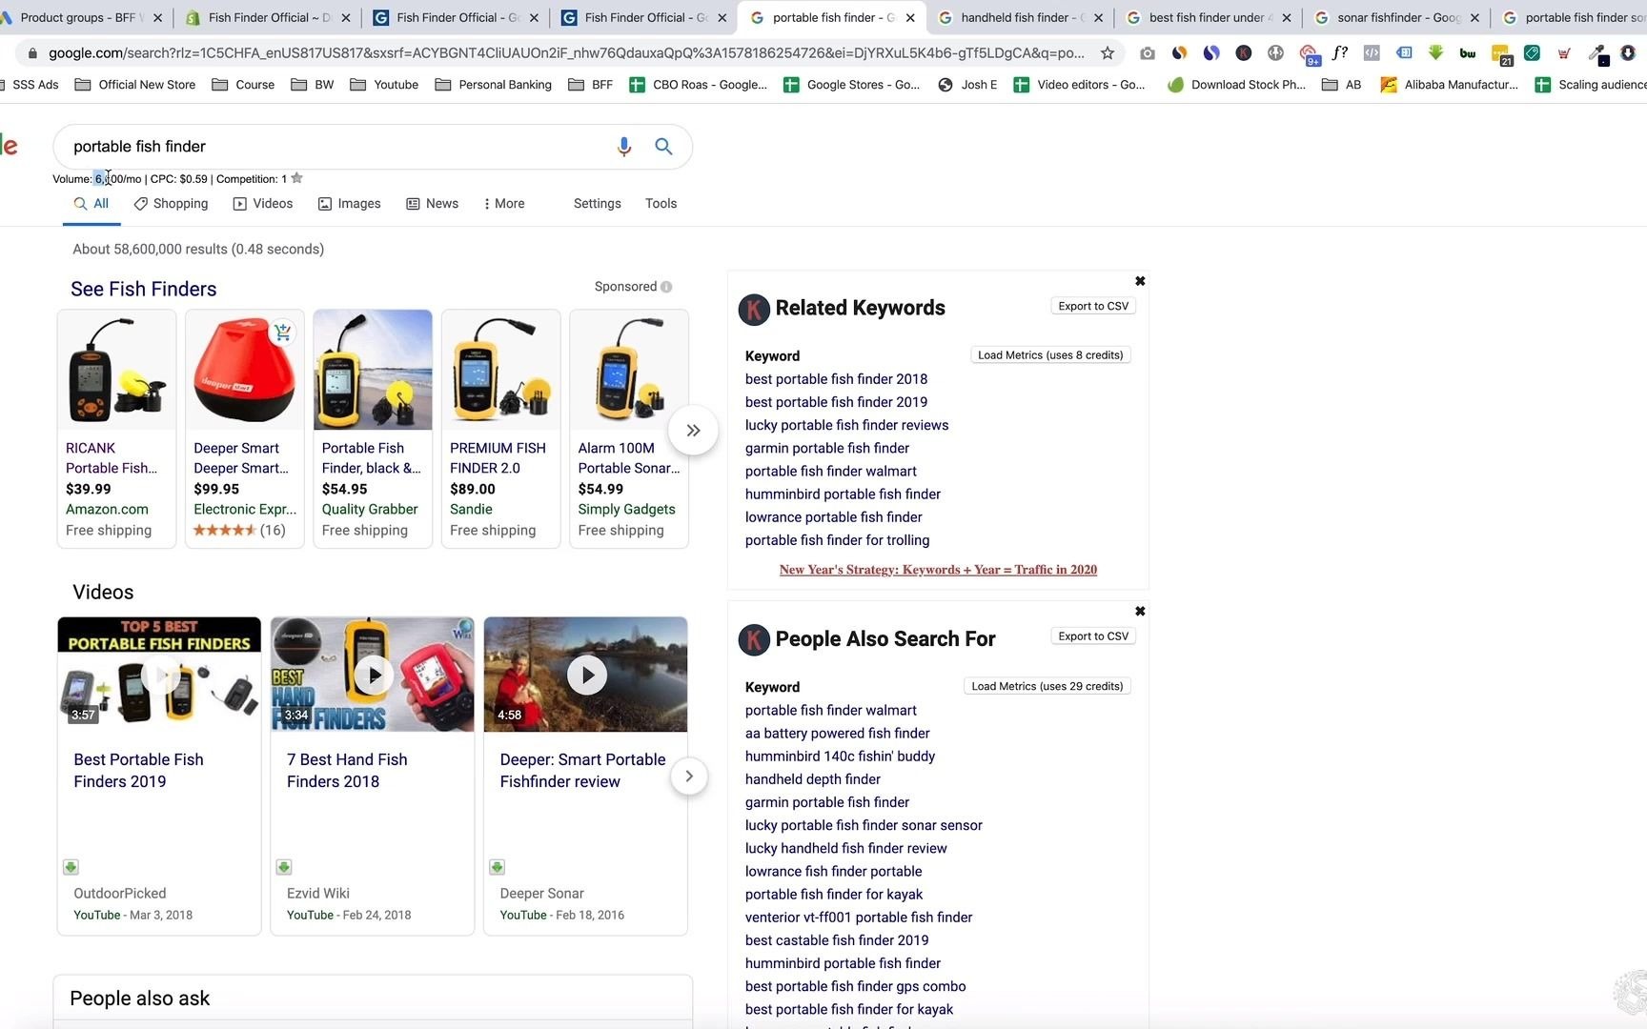Open the Download Stock Ph... bookmark
The width and height of the screenshot is (1647, 1029).
click(x=1237, y=85)
